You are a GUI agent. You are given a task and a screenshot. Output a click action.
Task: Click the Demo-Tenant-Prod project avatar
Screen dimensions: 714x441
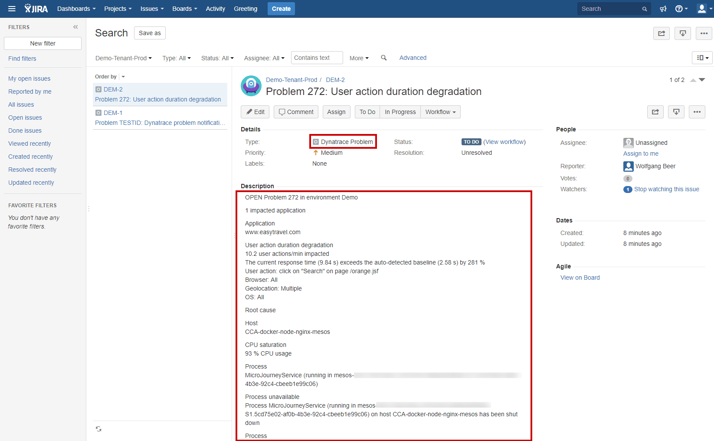click(x=251, y=86)
